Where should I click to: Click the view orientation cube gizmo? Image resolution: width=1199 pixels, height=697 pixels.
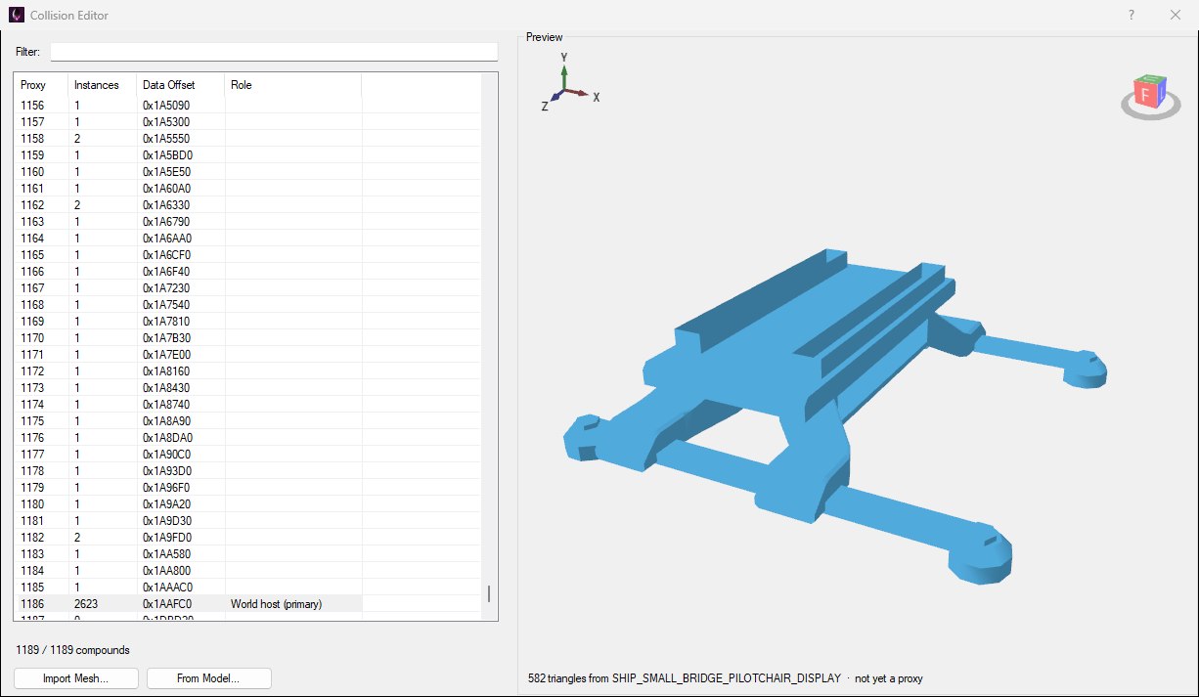click(1150, 97)
